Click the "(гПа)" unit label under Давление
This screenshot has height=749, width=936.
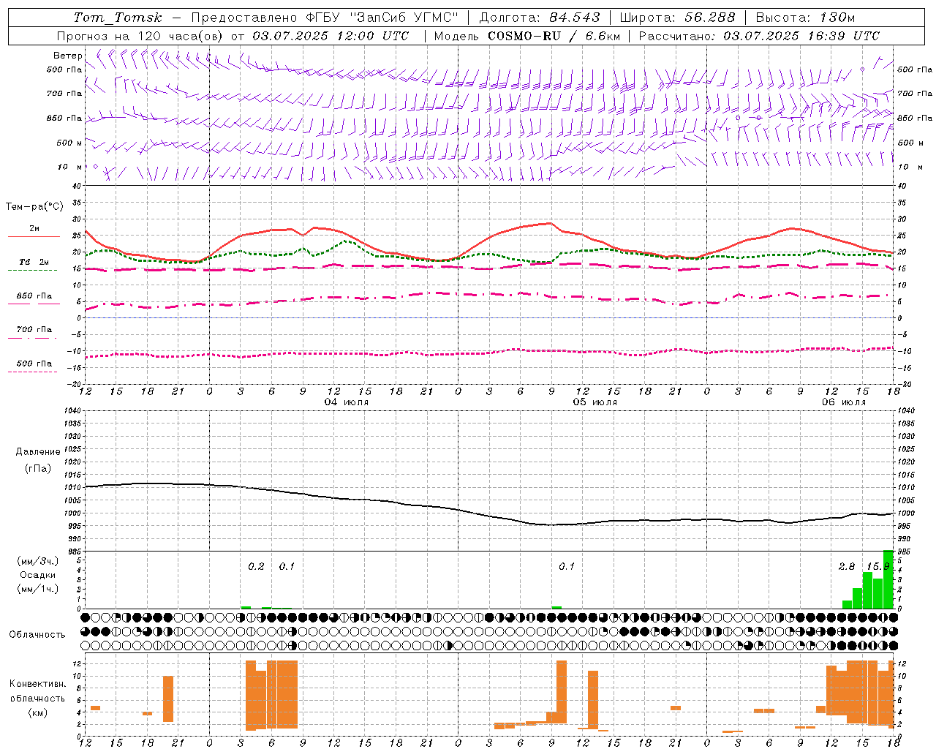[x=38, y=469]
